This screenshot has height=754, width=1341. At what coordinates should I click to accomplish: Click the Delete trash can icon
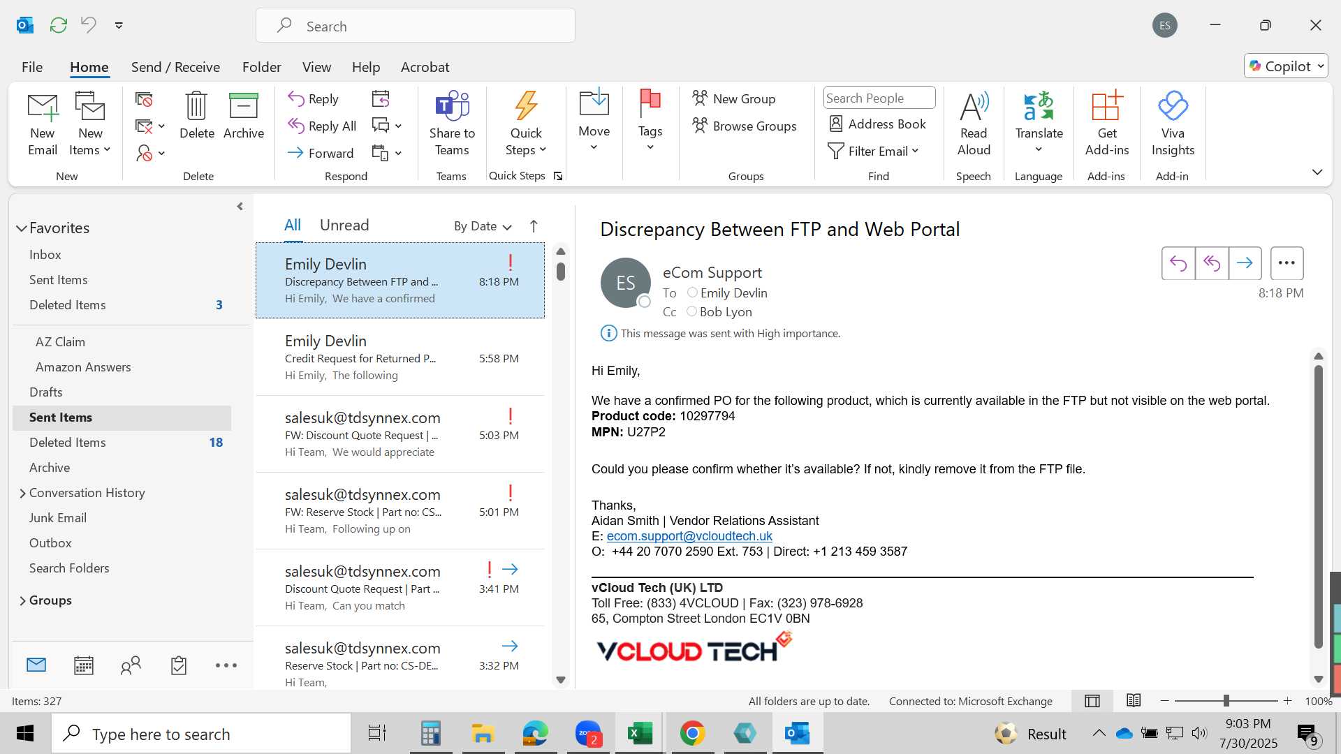(x=196, y=106)
